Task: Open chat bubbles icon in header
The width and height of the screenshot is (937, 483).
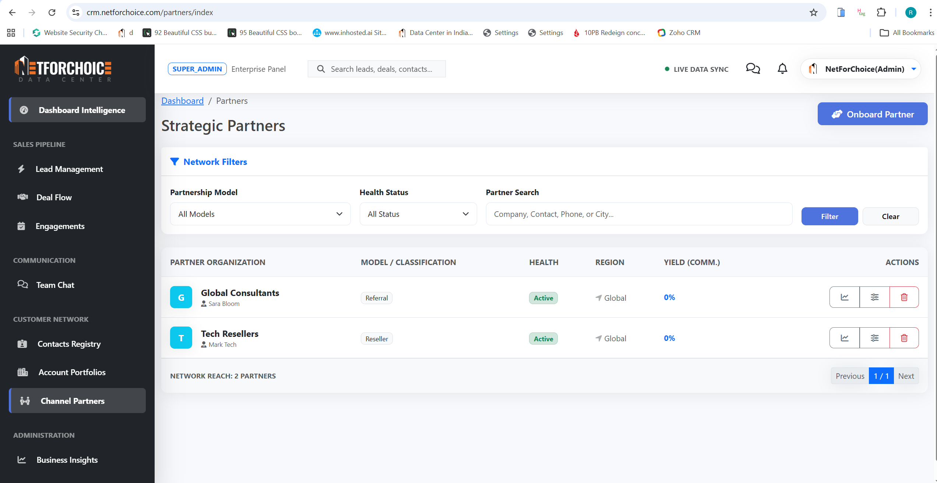Action: click(753, 69)
